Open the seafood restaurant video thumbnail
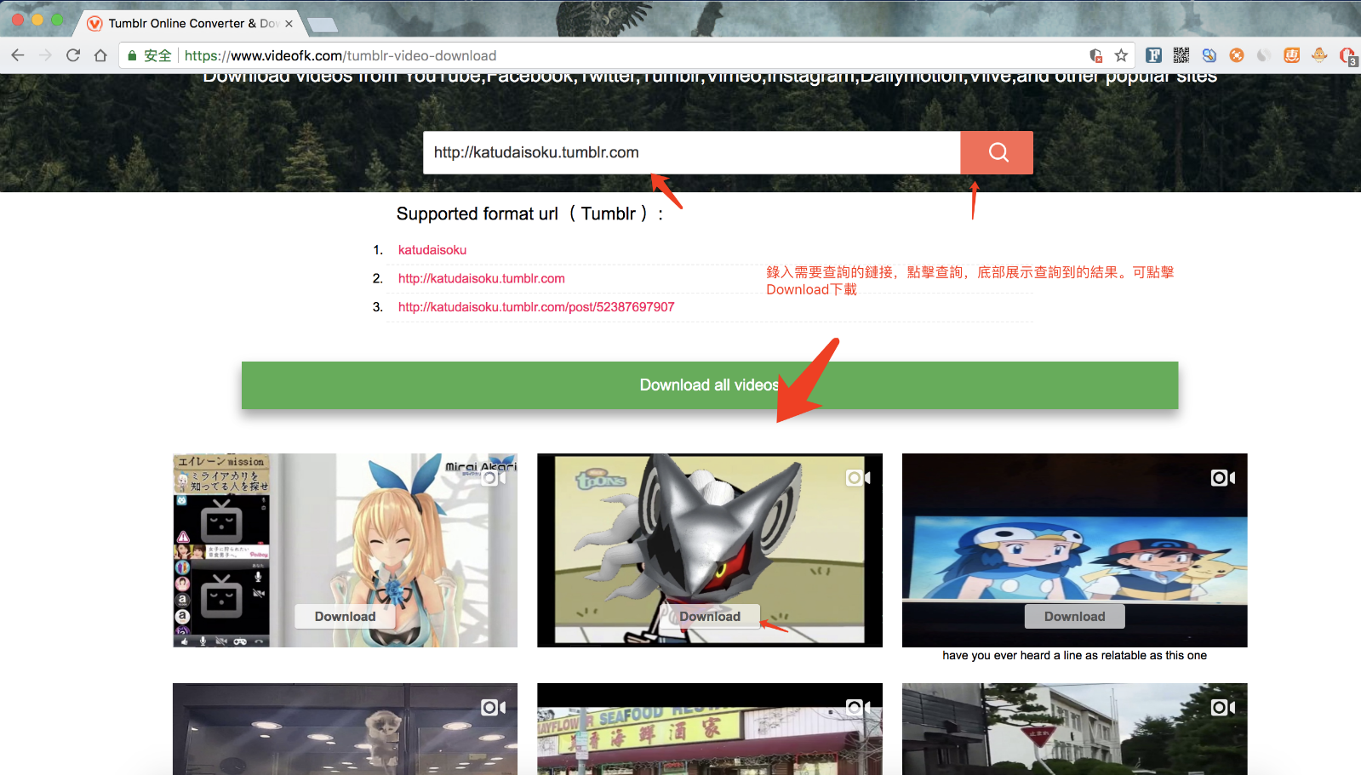 click(x=710, y=729)
